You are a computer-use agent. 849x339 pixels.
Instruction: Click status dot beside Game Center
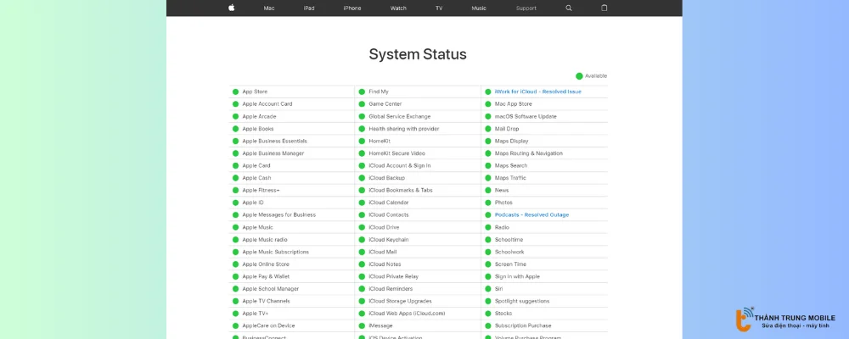[362, 103]
